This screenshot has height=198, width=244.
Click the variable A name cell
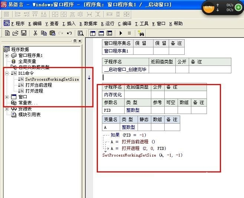pos(111,127)
